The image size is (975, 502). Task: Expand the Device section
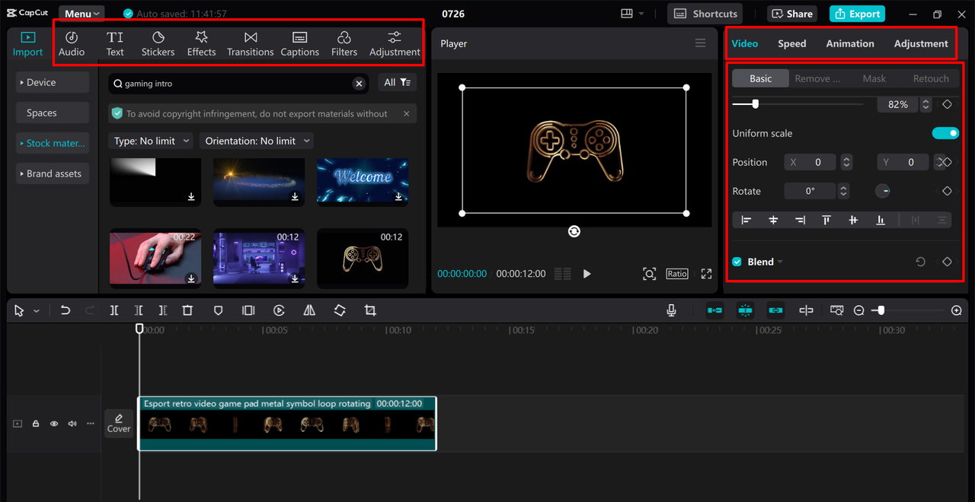(x=53, y=82)
